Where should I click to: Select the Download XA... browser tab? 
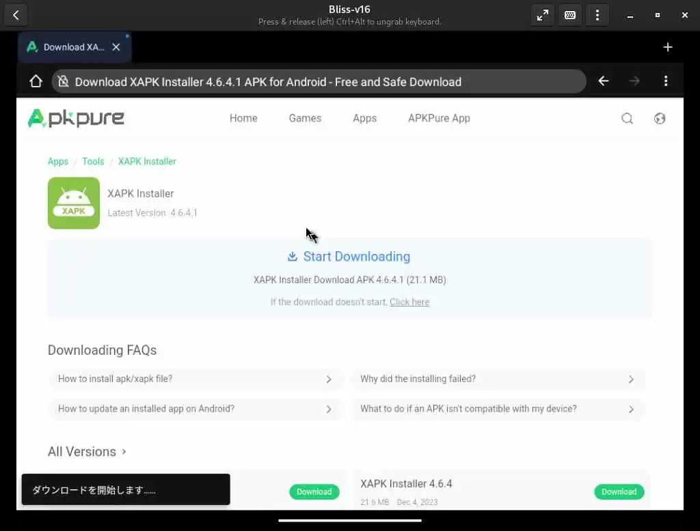(74, 47)
